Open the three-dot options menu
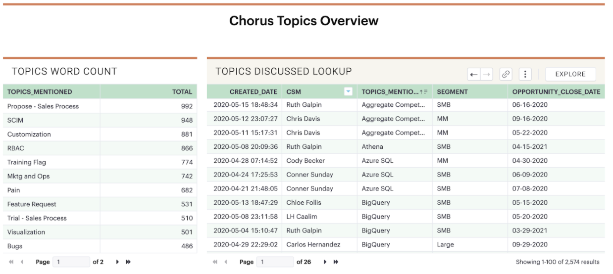613x274 pixels. 525,74
